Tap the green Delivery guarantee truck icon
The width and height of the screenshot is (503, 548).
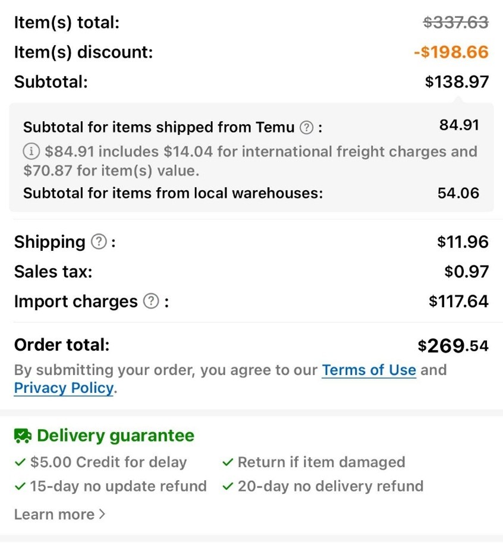pyautogui.click(x=23, y=436)
